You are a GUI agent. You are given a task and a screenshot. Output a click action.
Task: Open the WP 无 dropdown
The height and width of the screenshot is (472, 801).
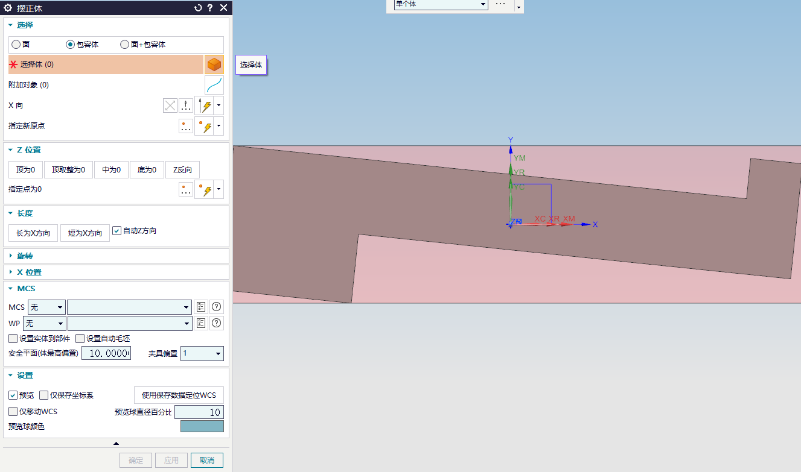click(44, 324)
